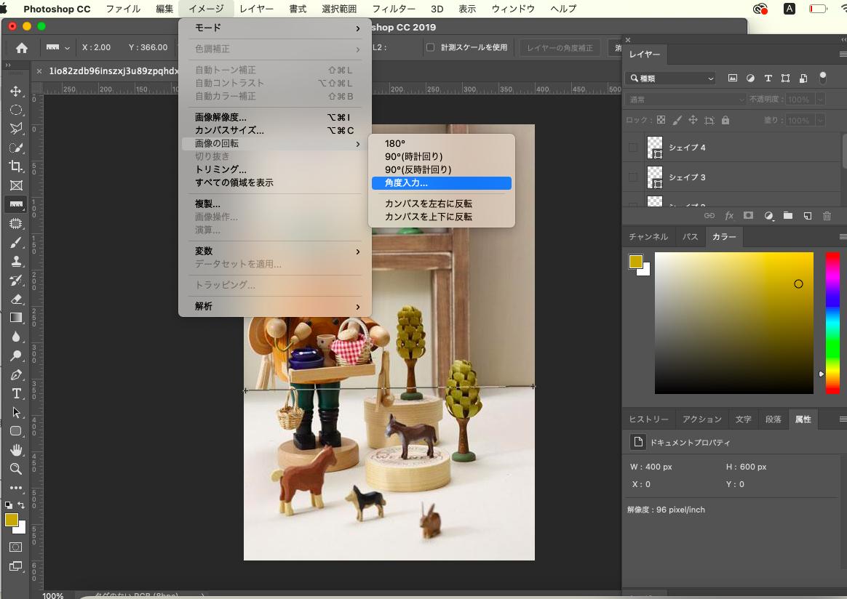The image size is (847, 599).
Task: Open the Edit Toolbar three-dots icon
Action: click(x=16, y=488)
